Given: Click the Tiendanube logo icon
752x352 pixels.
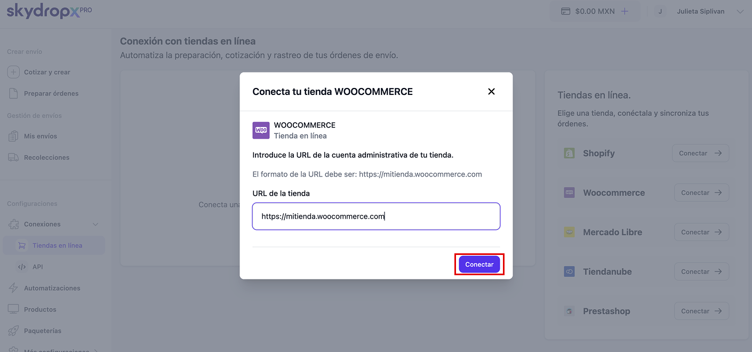Looking at the screenshot, I should pos(569,271).
